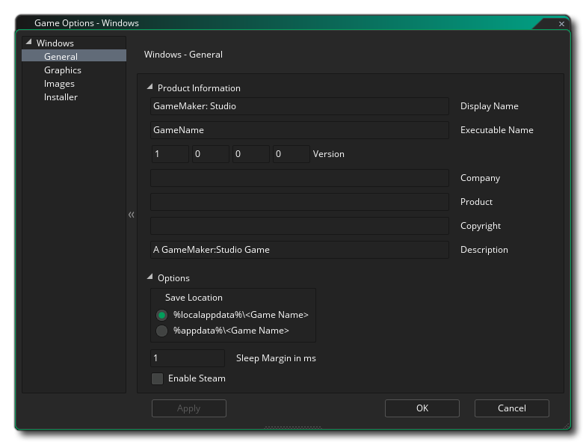
Task: Open the Images settings page
Action: 59,84
